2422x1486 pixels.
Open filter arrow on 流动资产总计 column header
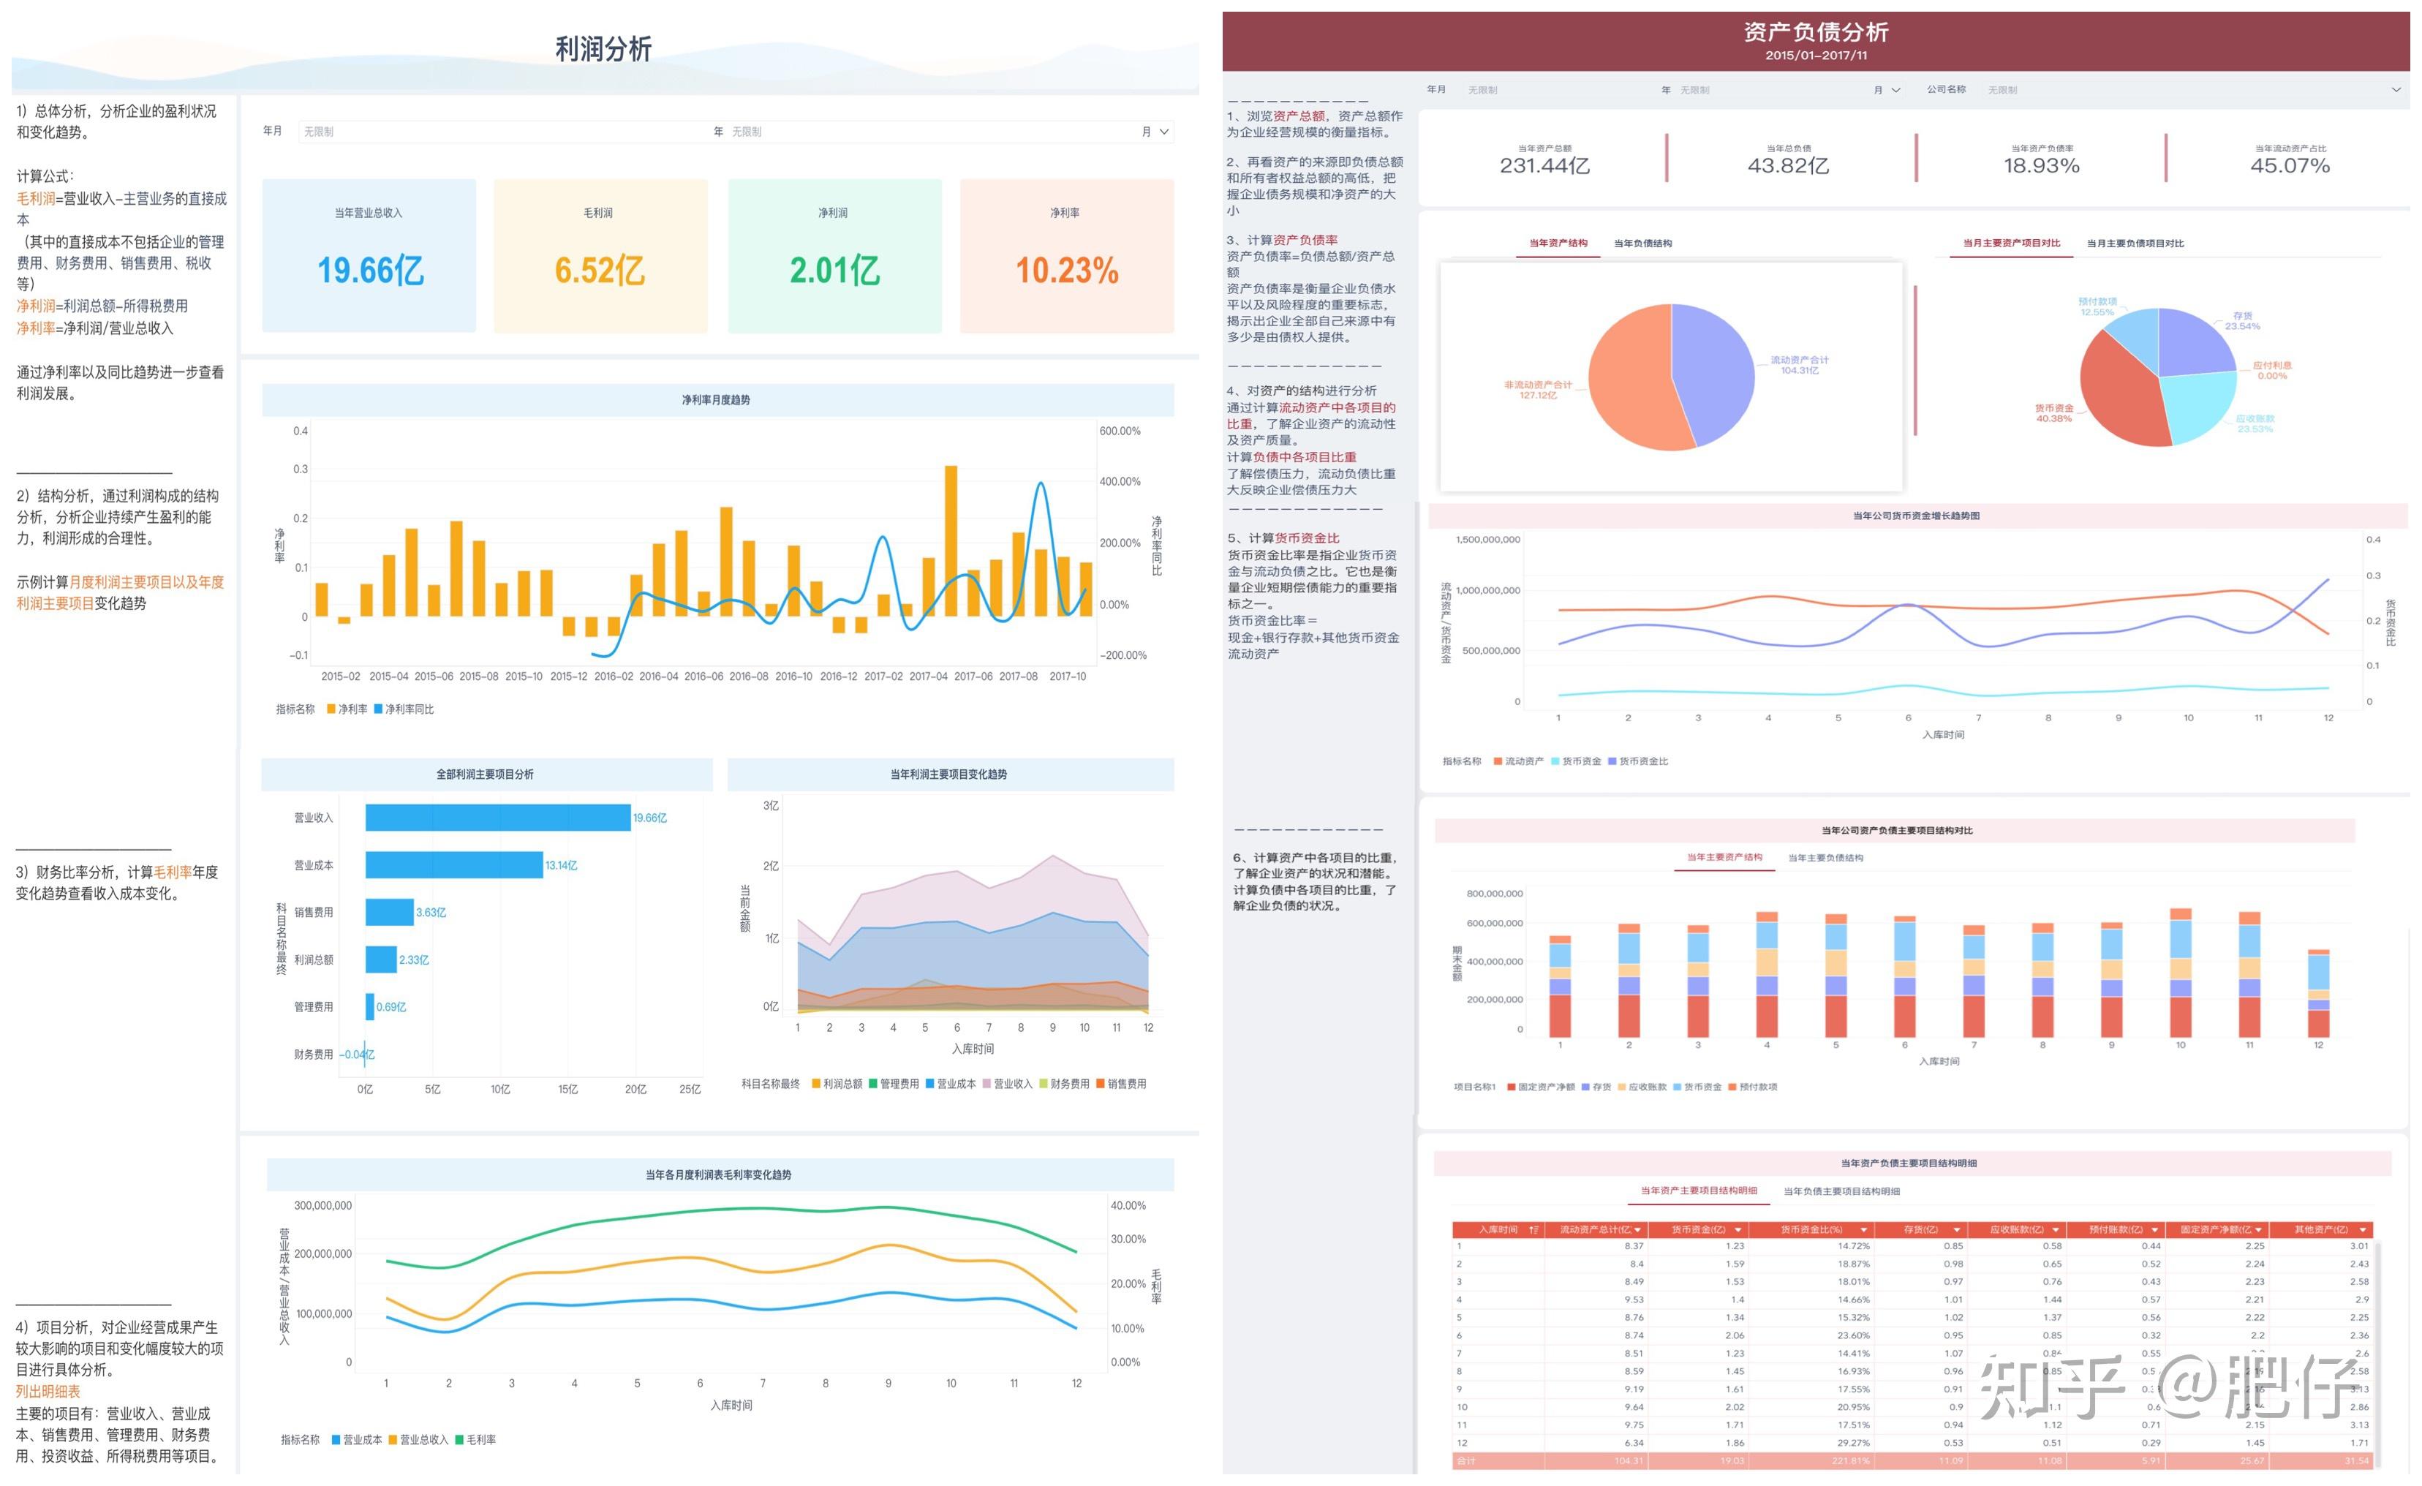coord(1637,1229)
